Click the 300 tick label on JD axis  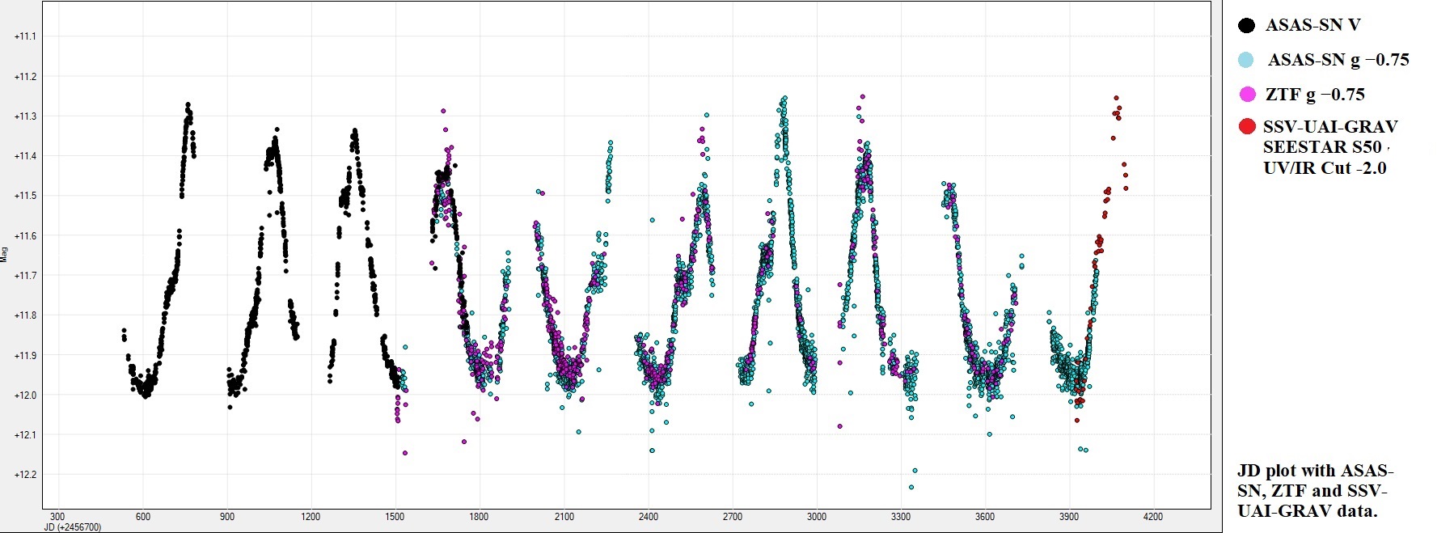click(57, 517)
